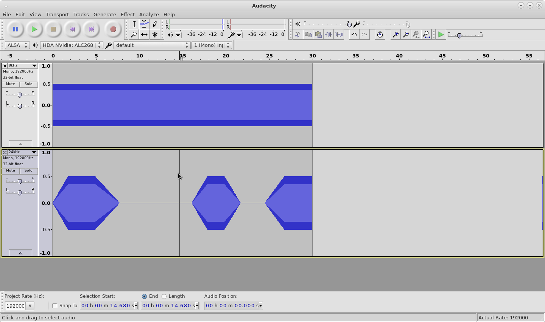Click the Skip to End button
545x322 pixels.
[91, 29]
